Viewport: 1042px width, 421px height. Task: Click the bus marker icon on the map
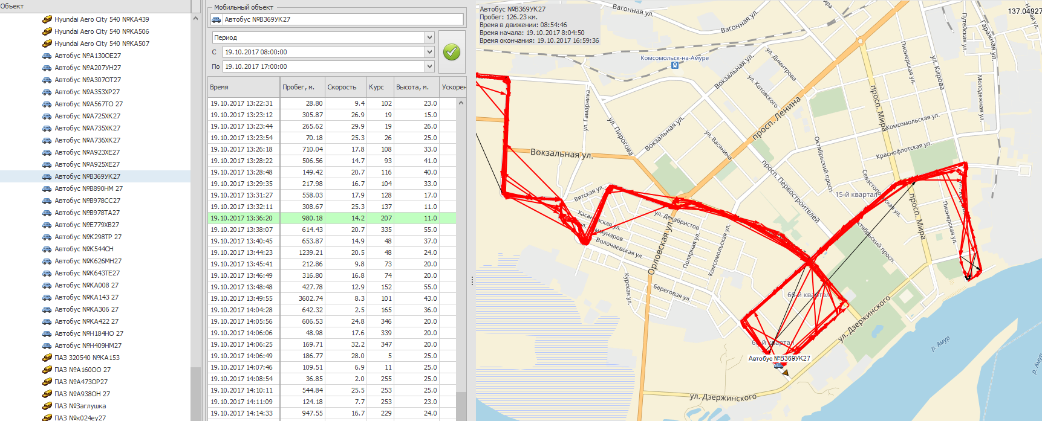(778, 366)
